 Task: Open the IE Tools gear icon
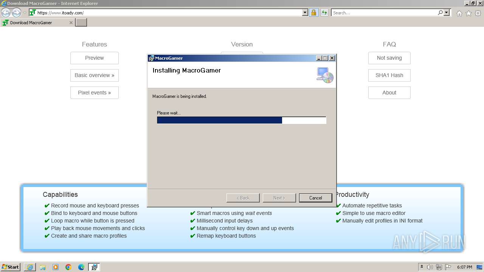pyautogui.click(x=478, y=13)
